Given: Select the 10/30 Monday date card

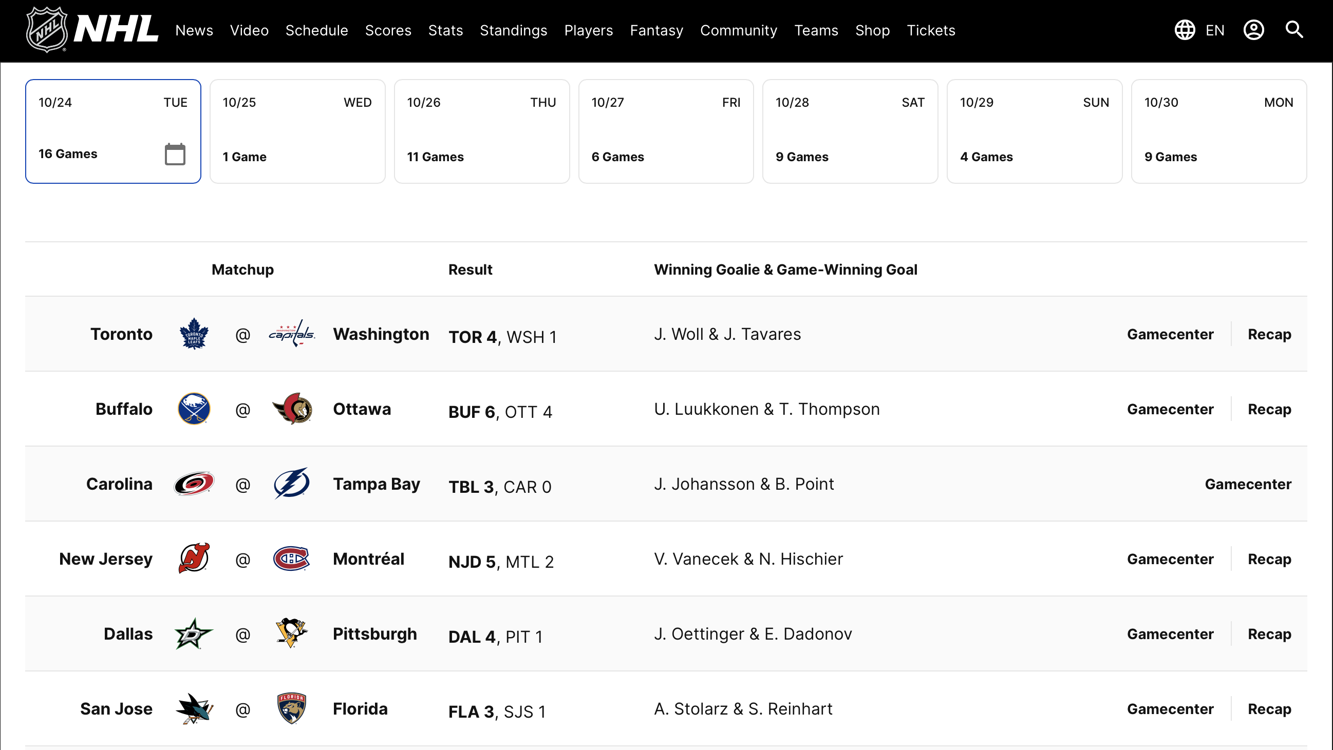Looking at the screenshot, I should pyautogui.click(x=1218, y=131).
